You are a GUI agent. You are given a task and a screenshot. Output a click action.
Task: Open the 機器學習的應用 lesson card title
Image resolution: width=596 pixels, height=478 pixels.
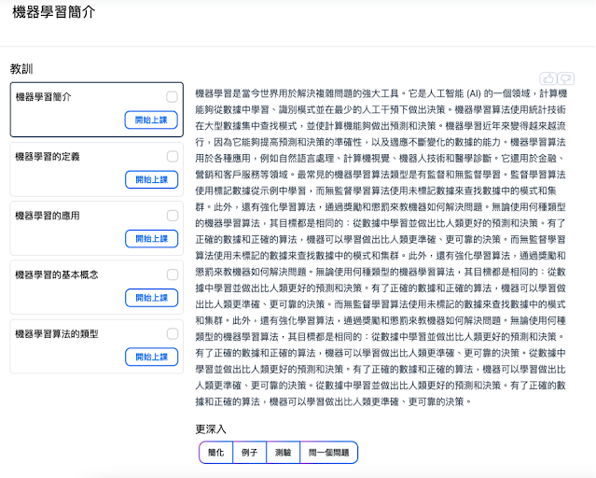point(48,216)
